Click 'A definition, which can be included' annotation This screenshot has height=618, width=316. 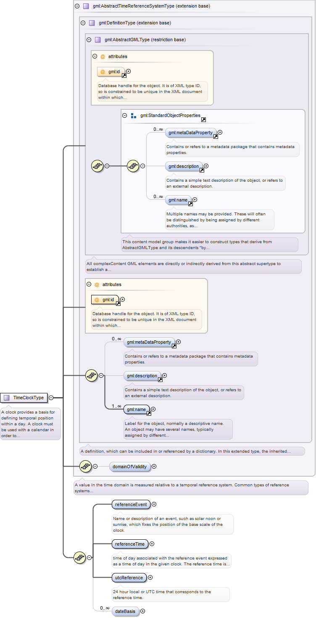(192, 451)
